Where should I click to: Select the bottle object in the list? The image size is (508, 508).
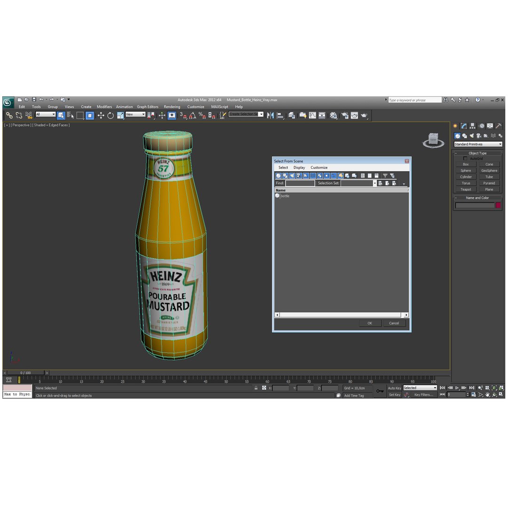(x=285, y=196)
